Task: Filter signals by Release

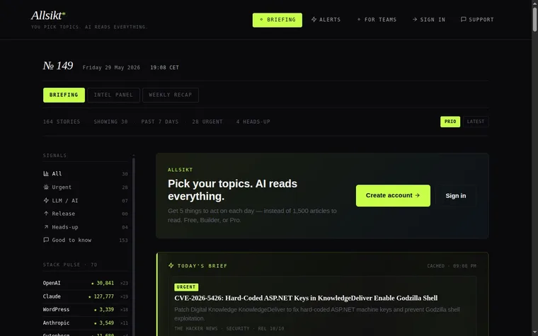Action: coord(86,214)
